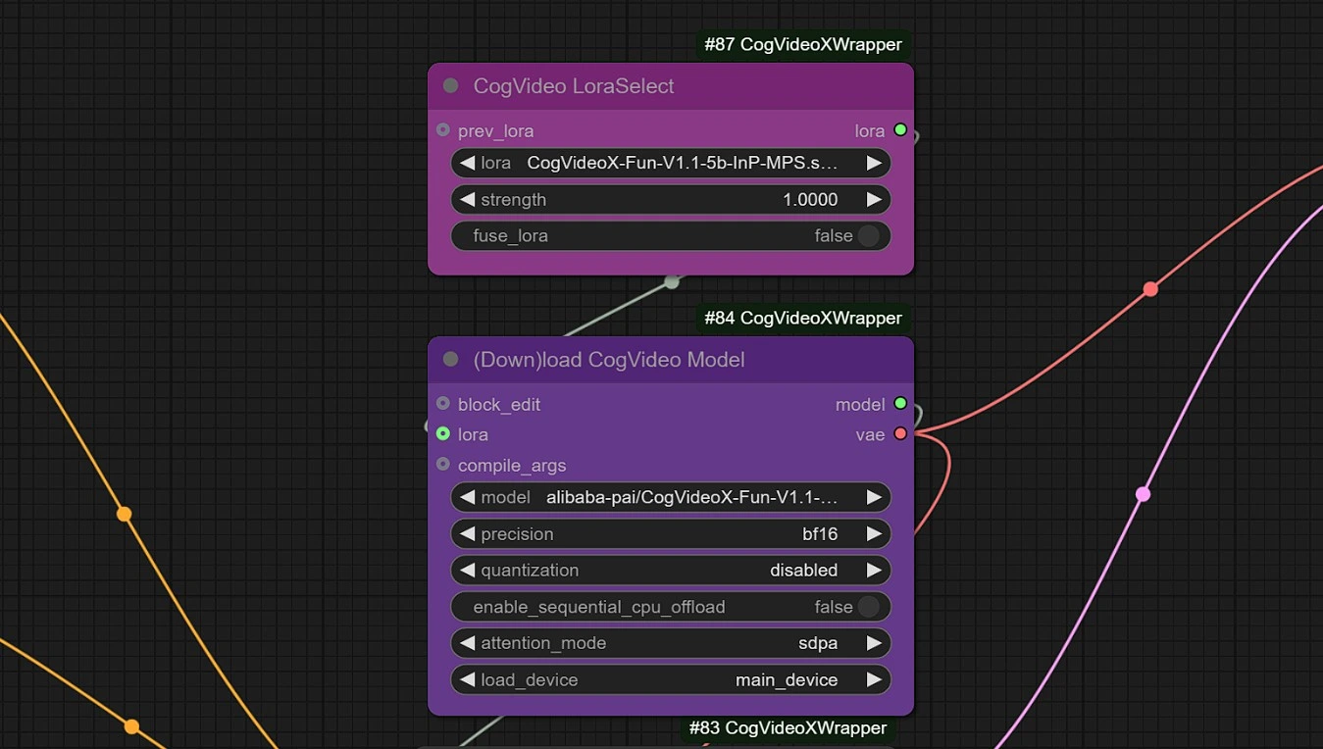Click the #87 CogVideoXWrapper badge
The width and height of the screenshot is (1323, 749).
click(x=803, y=44)
